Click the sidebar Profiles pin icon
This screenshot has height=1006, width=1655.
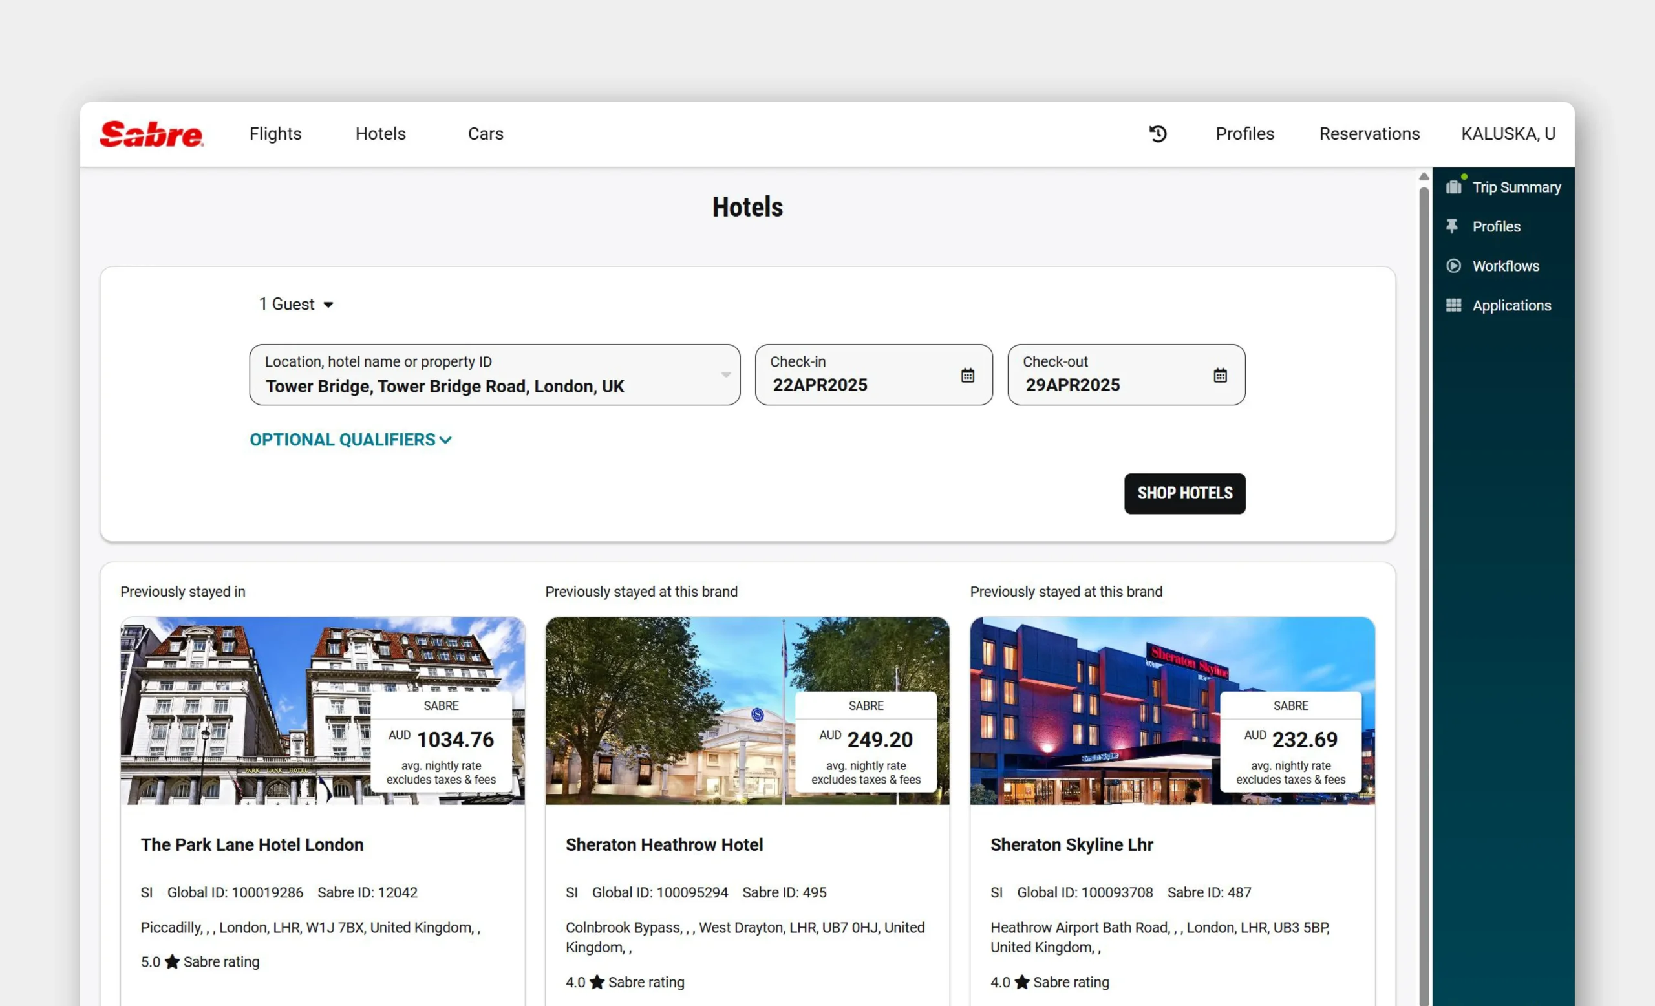click(x=1452, y=226)
